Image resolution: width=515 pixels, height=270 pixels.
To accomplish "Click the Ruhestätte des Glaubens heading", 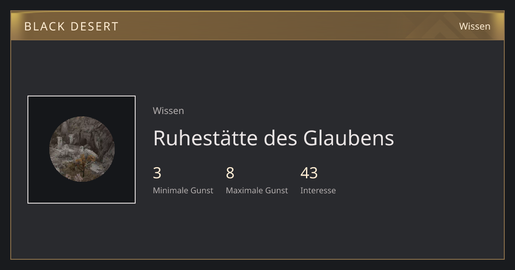I will (x=273, y=138).
